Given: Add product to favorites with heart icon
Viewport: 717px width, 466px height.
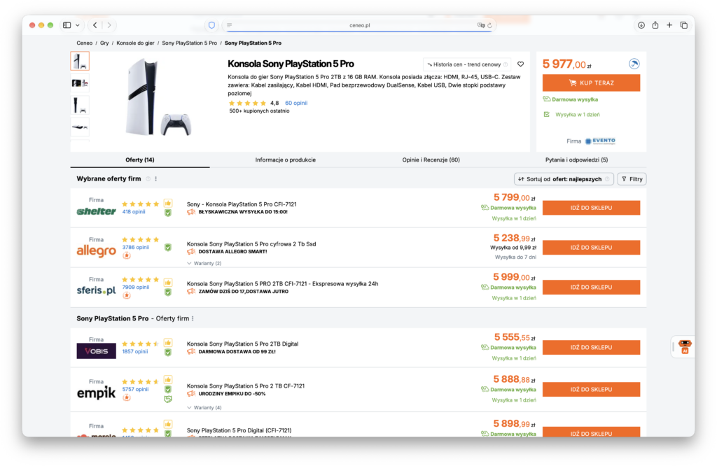Looking at the screenshot, I should pos(520,64).
